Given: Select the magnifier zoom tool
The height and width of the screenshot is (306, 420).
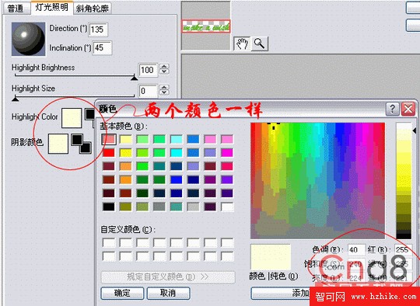Looking at the screenshot, I should 259,43.
